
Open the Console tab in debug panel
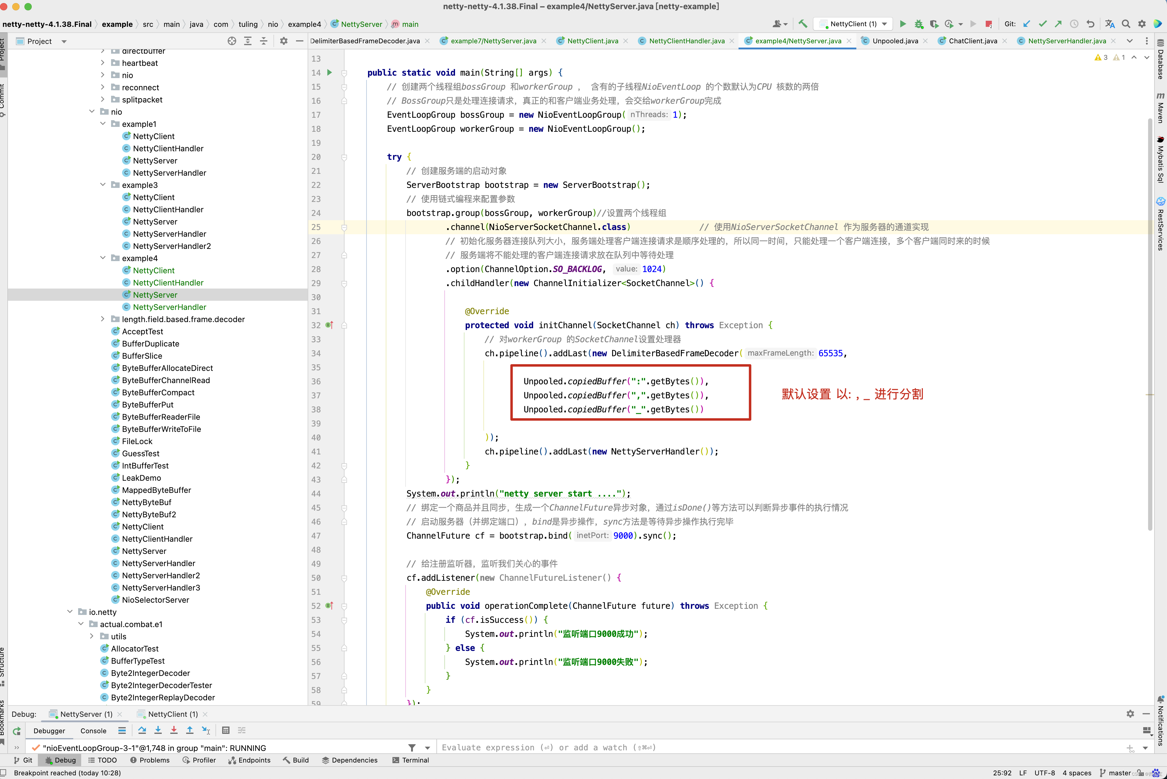tap(93, 731)
